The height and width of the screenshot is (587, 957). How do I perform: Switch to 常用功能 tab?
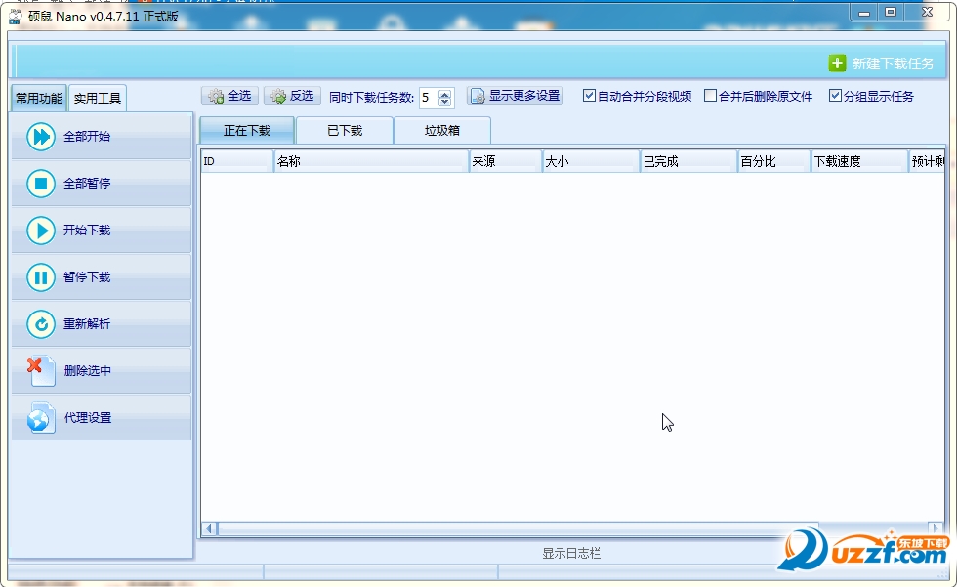pos(39,99)
